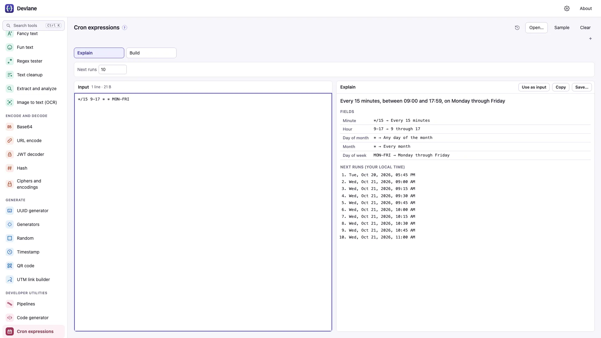601x338 pixels.
Task: Click the Next runs number field
Action: click(113, 69)
